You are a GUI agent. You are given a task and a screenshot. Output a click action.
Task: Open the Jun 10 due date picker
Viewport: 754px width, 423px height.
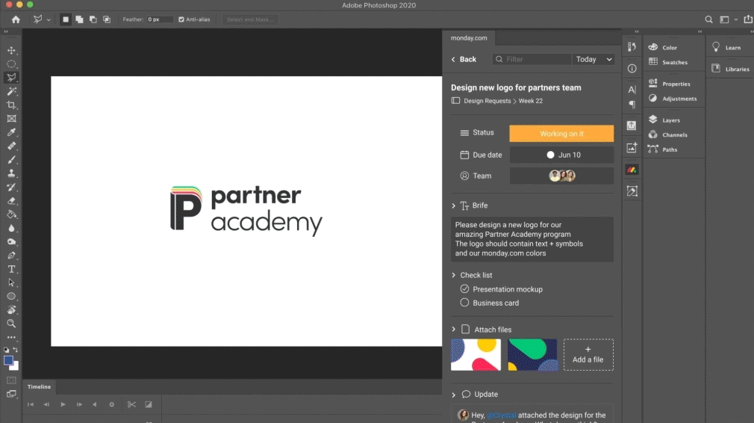point(561,155)
